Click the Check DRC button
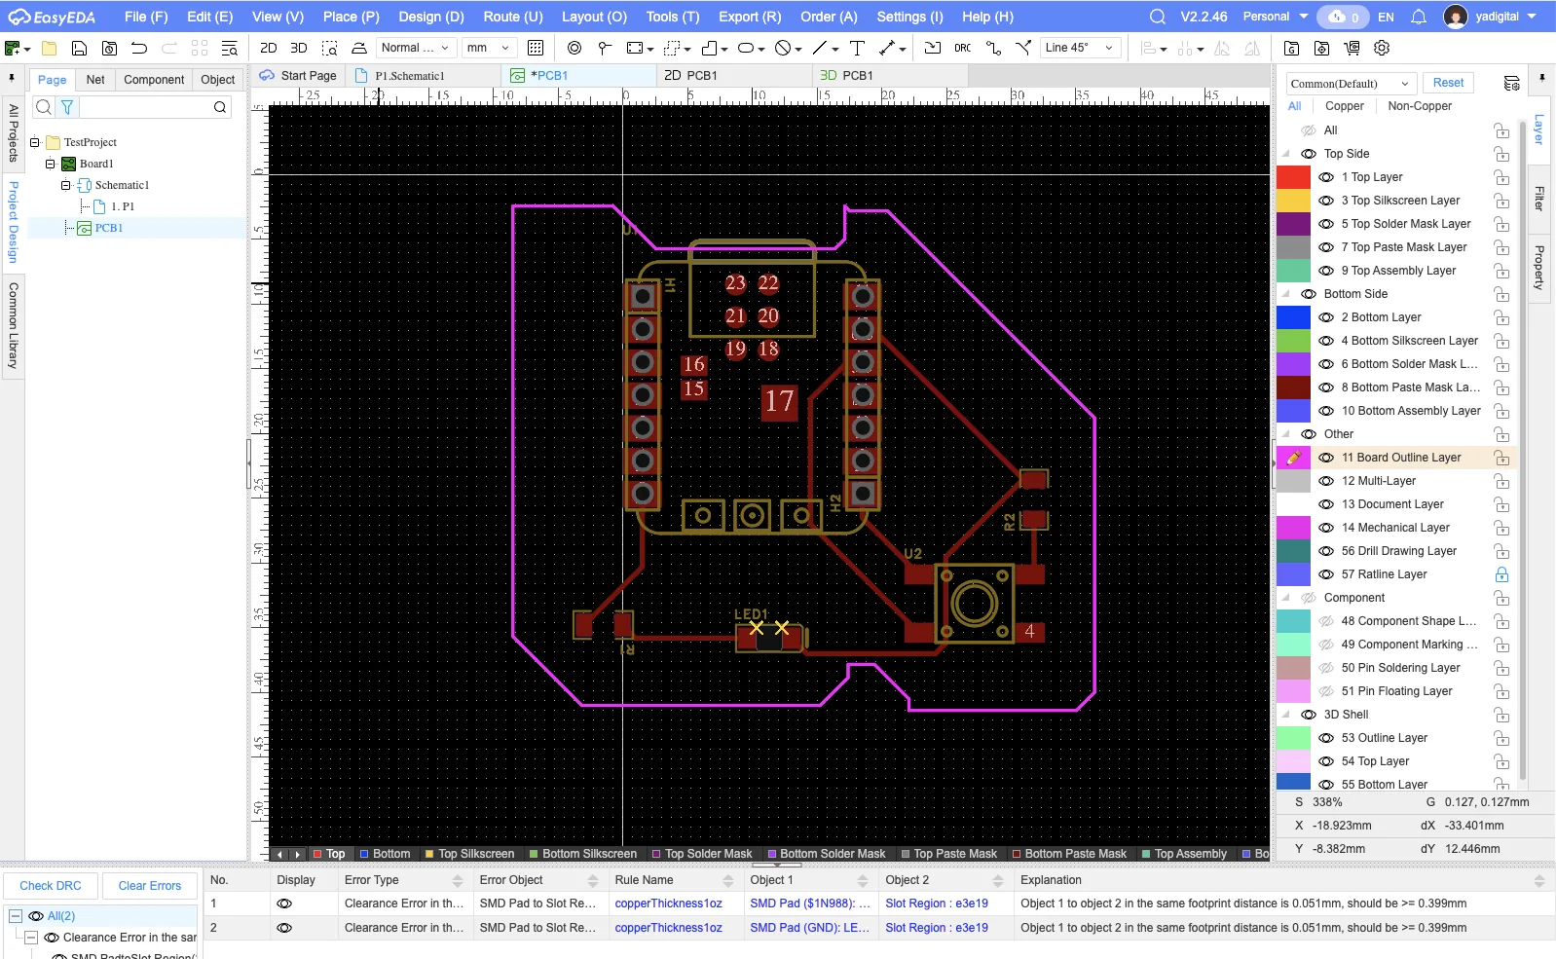The height and width of the screenshot is (959, 1556). coord(51,886)
